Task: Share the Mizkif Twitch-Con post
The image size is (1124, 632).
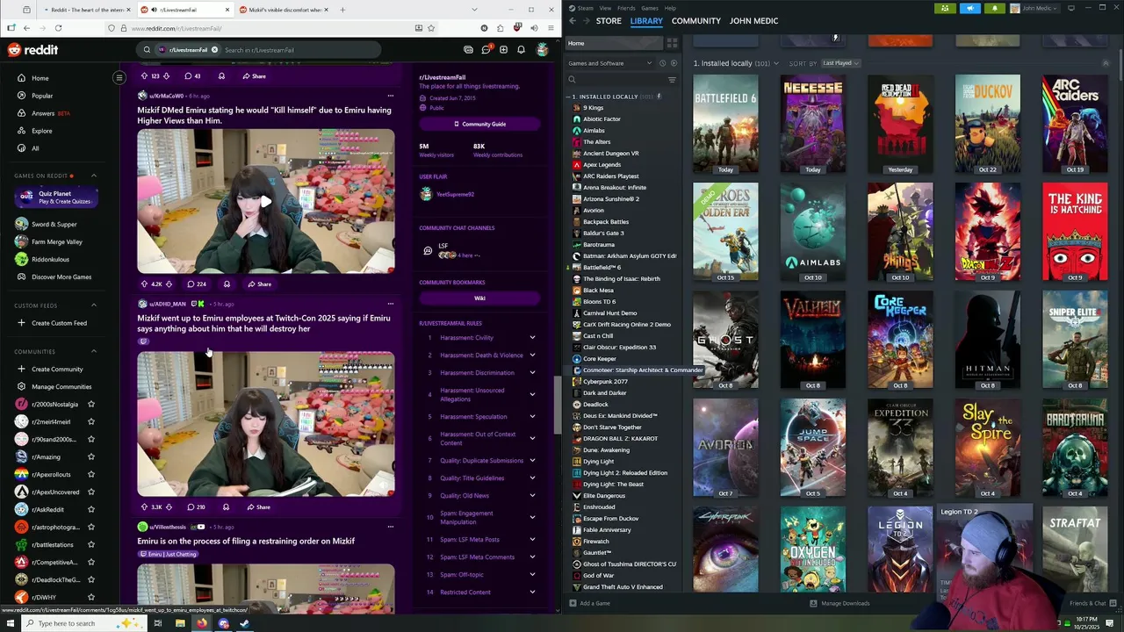Action: pyautogui.click(x=258, y=507)
